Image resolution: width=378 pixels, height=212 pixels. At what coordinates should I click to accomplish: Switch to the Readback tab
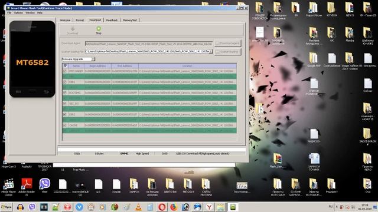click(112, 20)
